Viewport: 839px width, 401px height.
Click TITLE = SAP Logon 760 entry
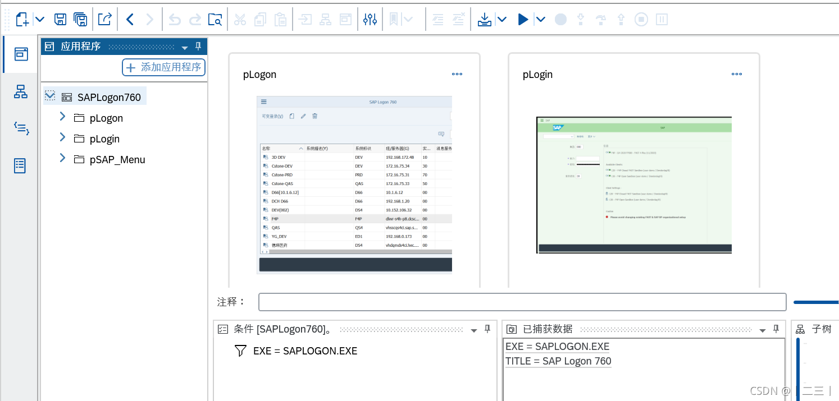(558, 361)
